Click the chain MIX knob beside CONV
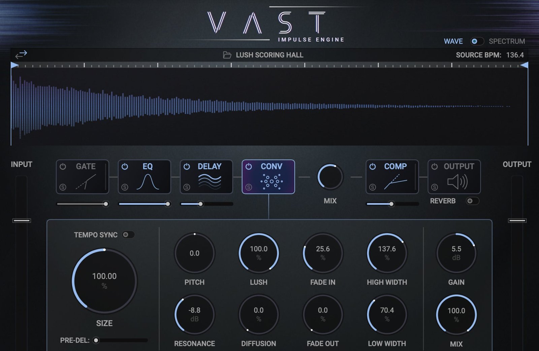This screenshot has height=351, width=539. tap(330, 177)
